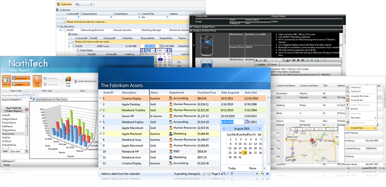This screenshot has width=386, height=187.
Task: Sort by Description column in Fabrikam Assets
Action: point(135,93)
